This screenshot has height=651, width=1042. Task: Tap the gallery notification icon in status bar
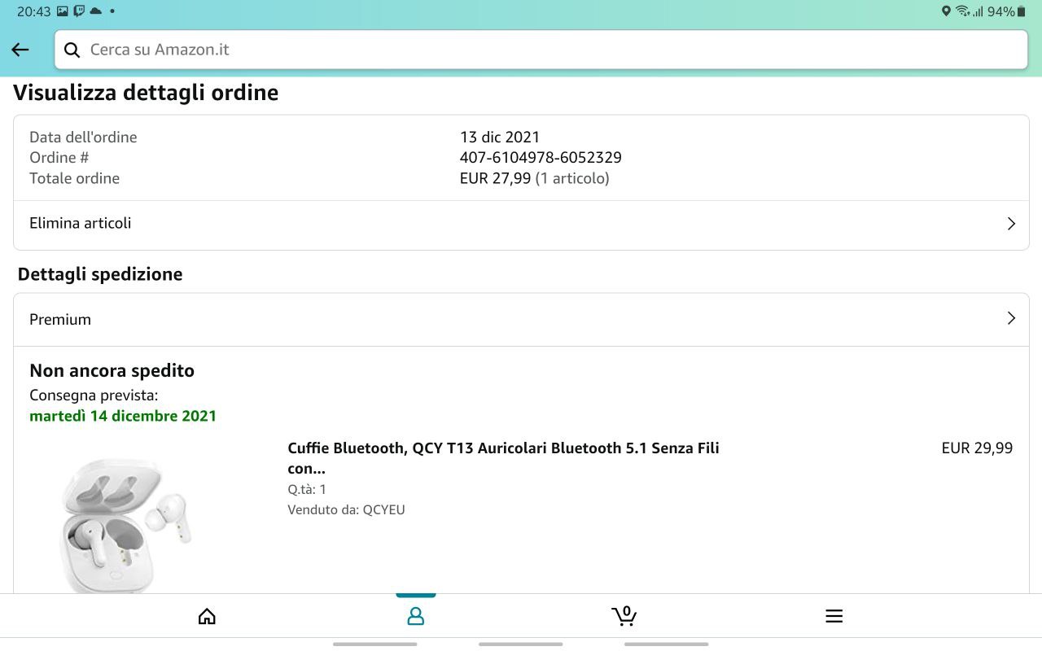[63, 11]
